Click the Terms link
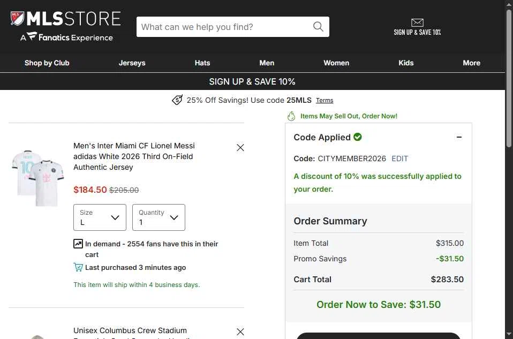The height and width of the screenshot is (339, 513). (x=325, y=101)
